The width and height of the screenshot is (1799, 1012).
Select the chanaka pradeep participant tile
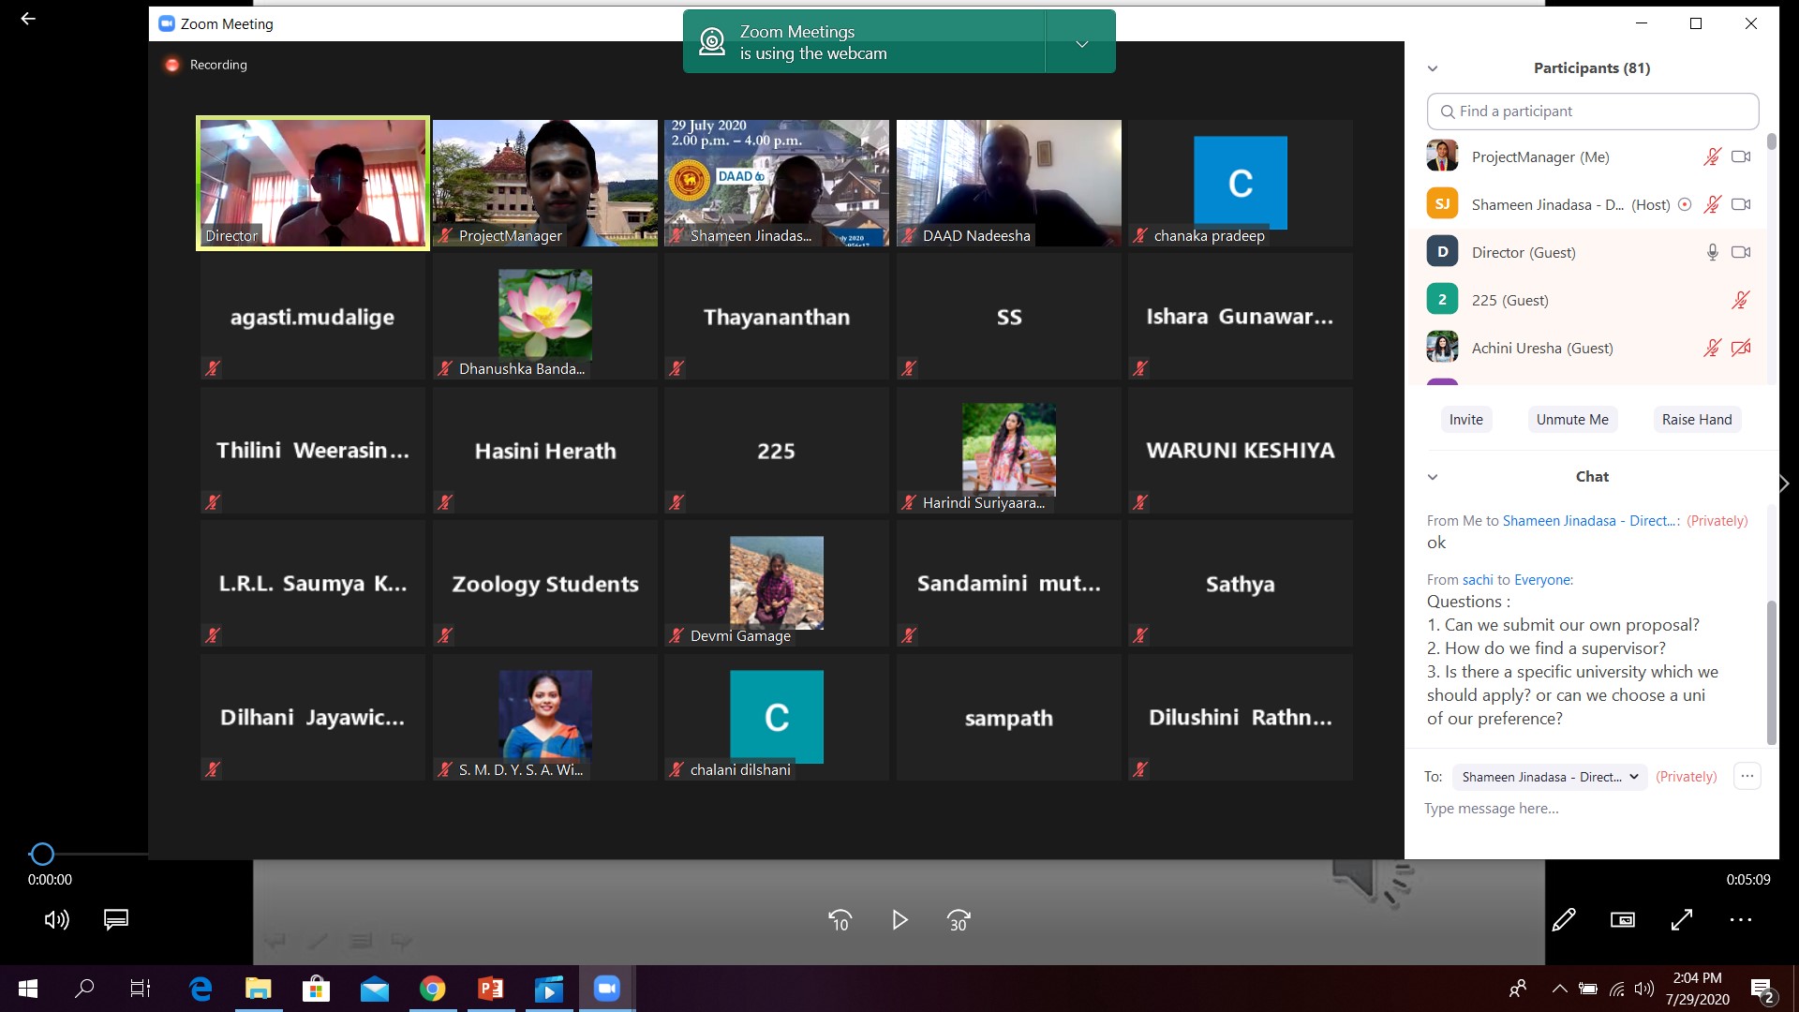click(1241, 183)
